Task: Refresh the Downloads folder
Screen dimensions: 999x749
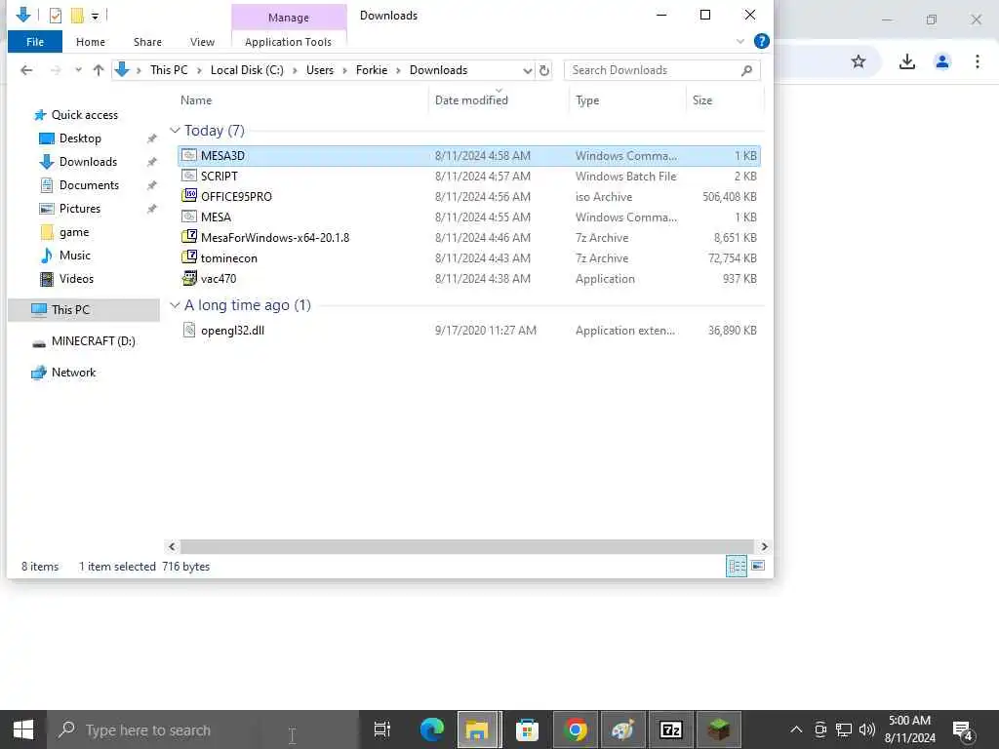Action: (544, 70)
